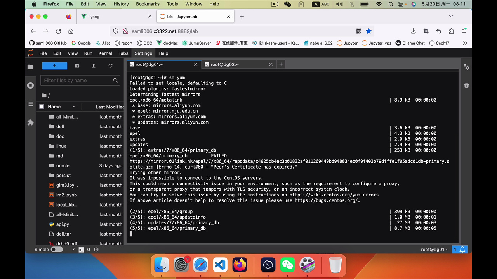497x279 pixels.
Task: Click inside the Filter files by name field
Action: point(76,80)
